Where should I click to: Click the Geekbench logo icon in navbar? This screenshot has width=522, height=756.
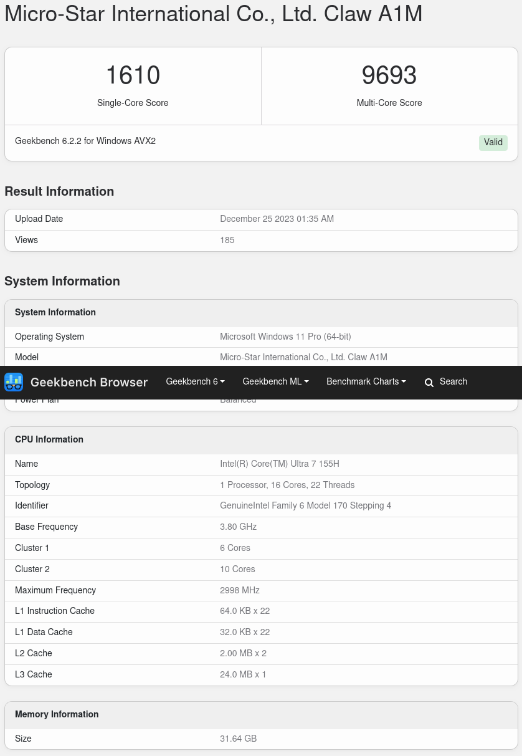pyautogui.click(x=14, y=382)
